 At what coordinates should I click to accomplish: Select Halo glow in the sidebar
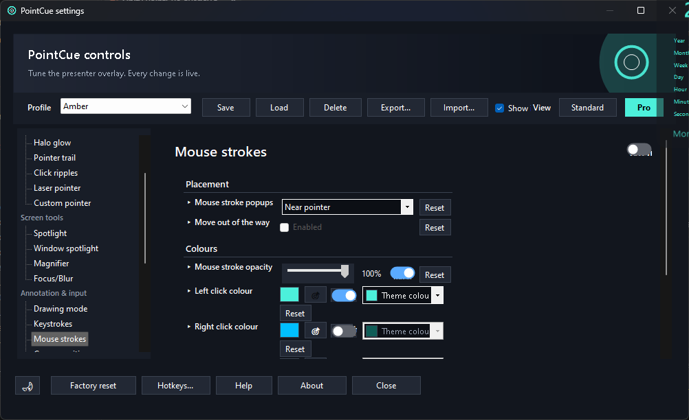click(x=52, y=143)
